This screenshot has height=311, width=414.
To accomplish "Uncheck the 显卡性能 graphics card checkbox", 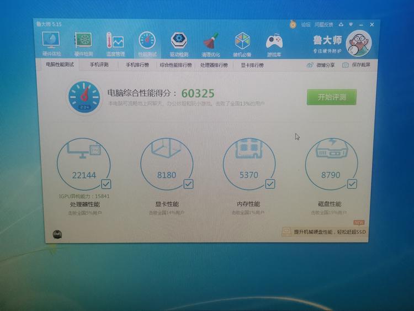I will click(188, 183).
